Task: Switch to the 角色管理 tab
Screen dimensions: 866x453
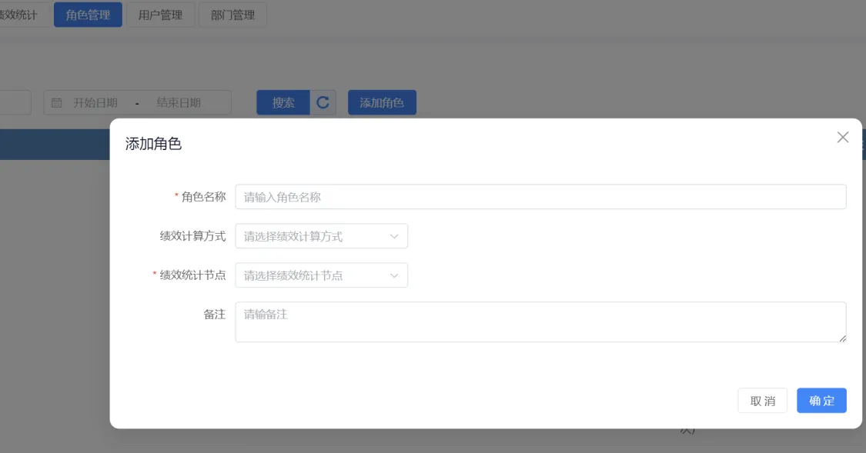Action: [x=88, y=15]
